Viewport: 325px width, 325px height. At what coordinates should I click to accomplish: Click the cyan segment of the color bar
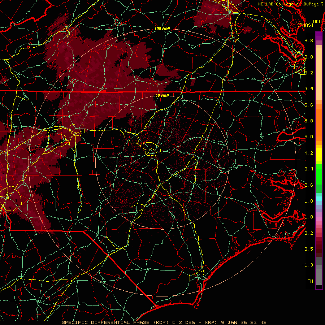click(319, 199)
